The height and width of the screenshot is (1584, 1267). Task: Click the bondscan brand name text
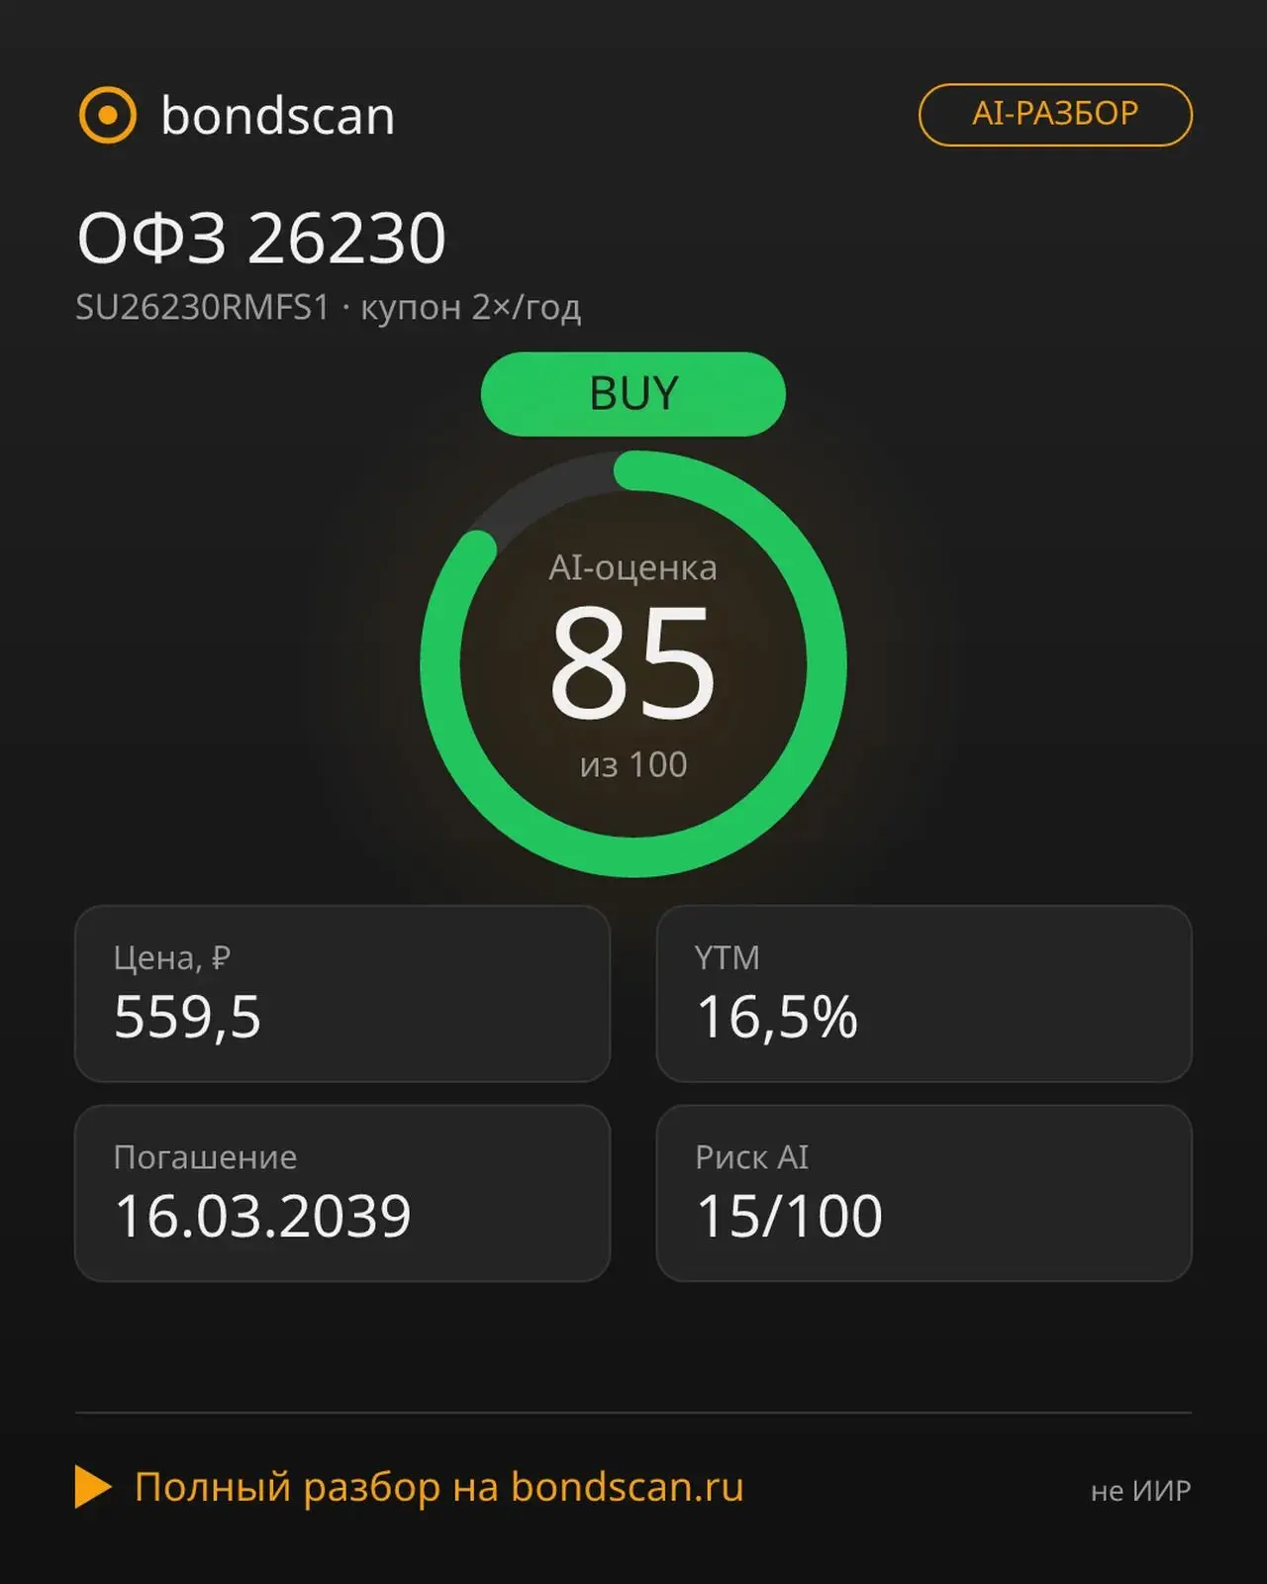coord(278,116)
